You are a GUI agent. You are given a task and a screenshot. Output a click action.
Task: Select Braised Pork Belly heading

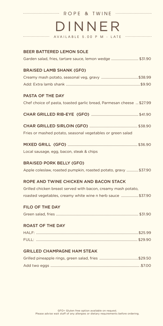54,163
